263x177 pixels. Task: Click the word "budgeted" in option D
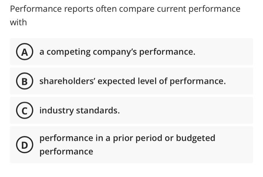point(196,138)
